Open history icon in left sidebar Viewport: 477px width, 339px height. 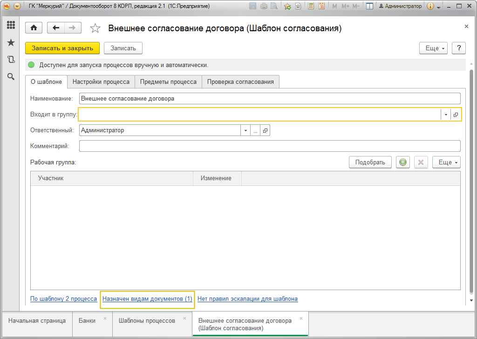[11, 60]
